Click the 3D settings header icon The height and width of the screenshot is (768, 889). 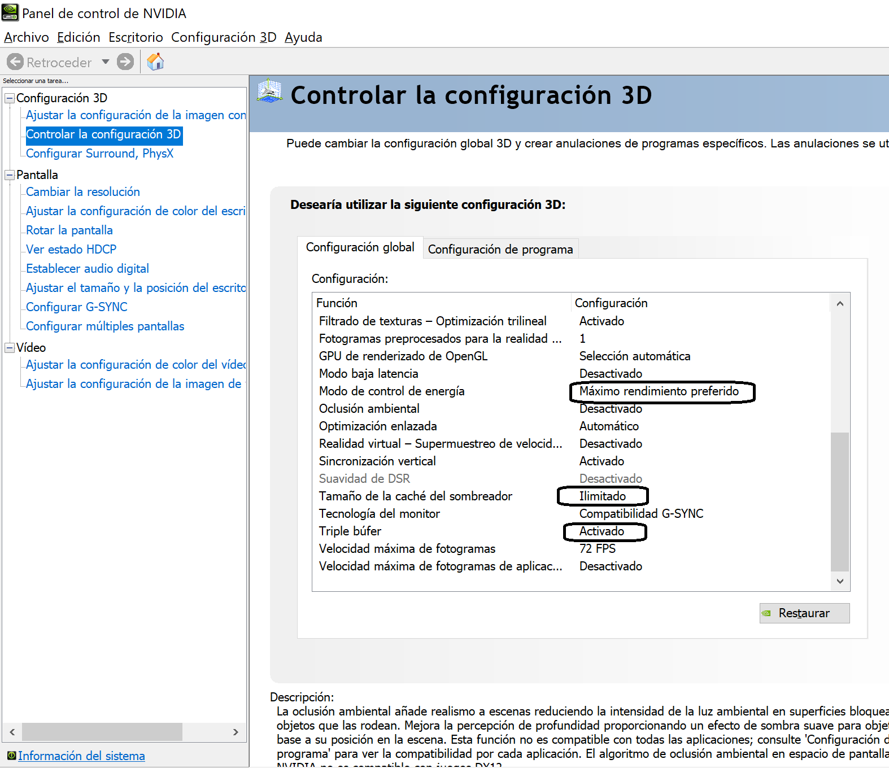[269, 91]
